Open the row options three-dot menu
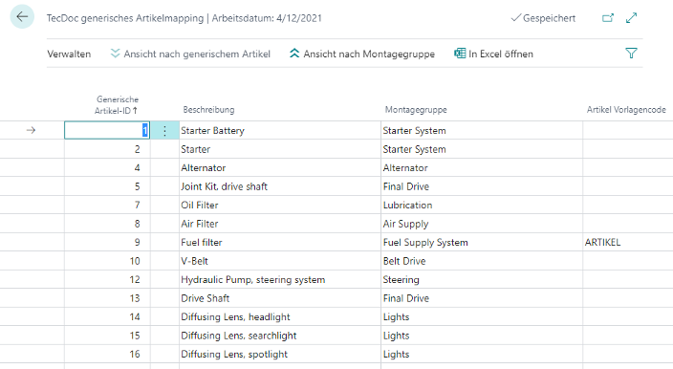 click(164, 130)
